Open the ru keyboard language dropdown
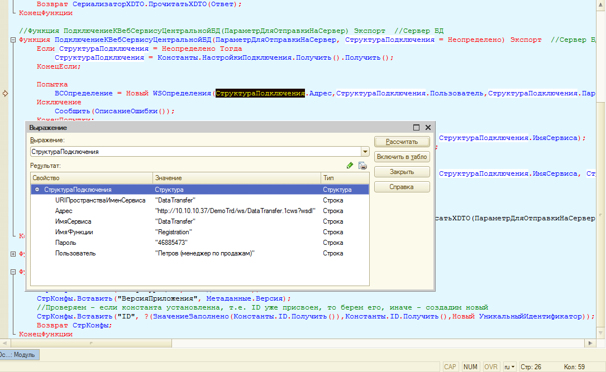The height and width of the screenshot is (372, 606). (509, 366)
